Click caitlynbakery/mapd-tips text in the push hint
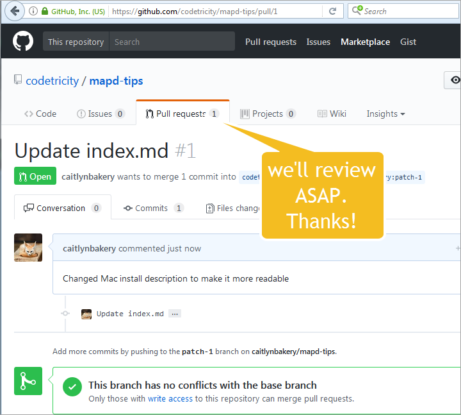 tap(293, 351)
